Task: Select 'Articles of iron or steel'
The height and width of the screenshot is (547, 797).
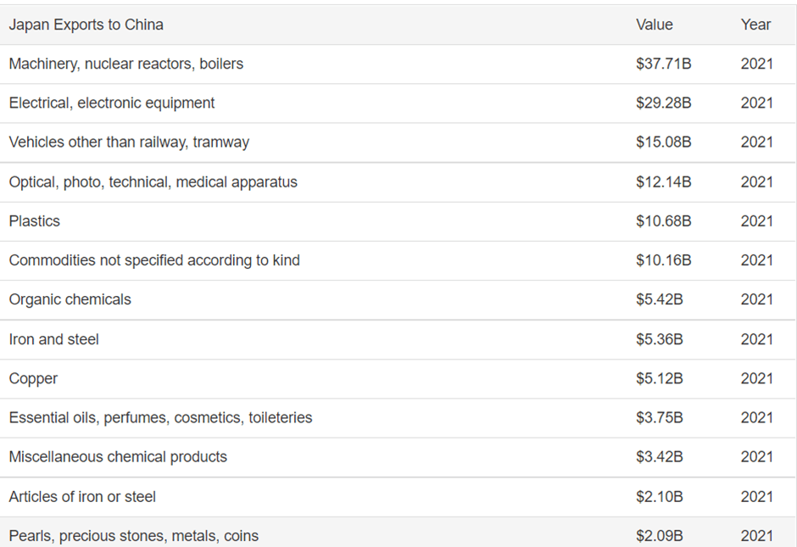Action: tap(82, 496)
